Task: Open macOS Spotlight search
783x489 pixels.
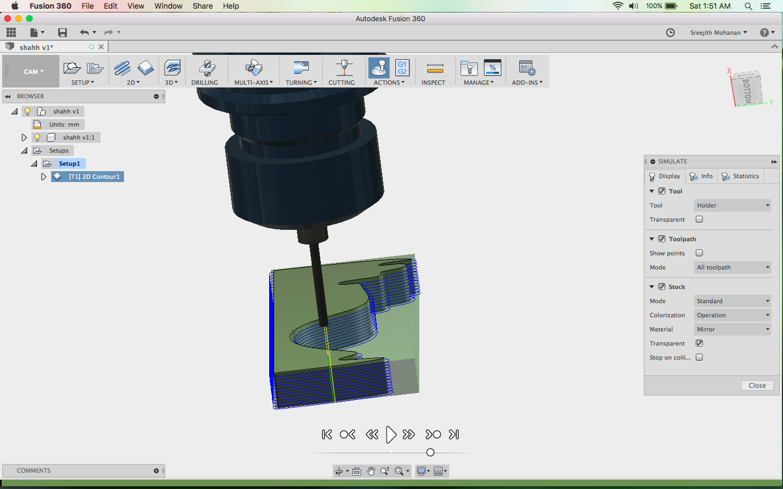Action: click(x=749, y=6)
